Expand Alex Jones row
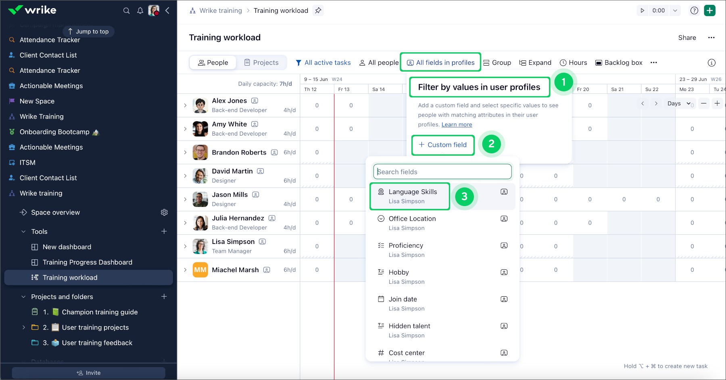Viewport: 726px width, 380px height. pyautogui.click(x=185, y=105)
